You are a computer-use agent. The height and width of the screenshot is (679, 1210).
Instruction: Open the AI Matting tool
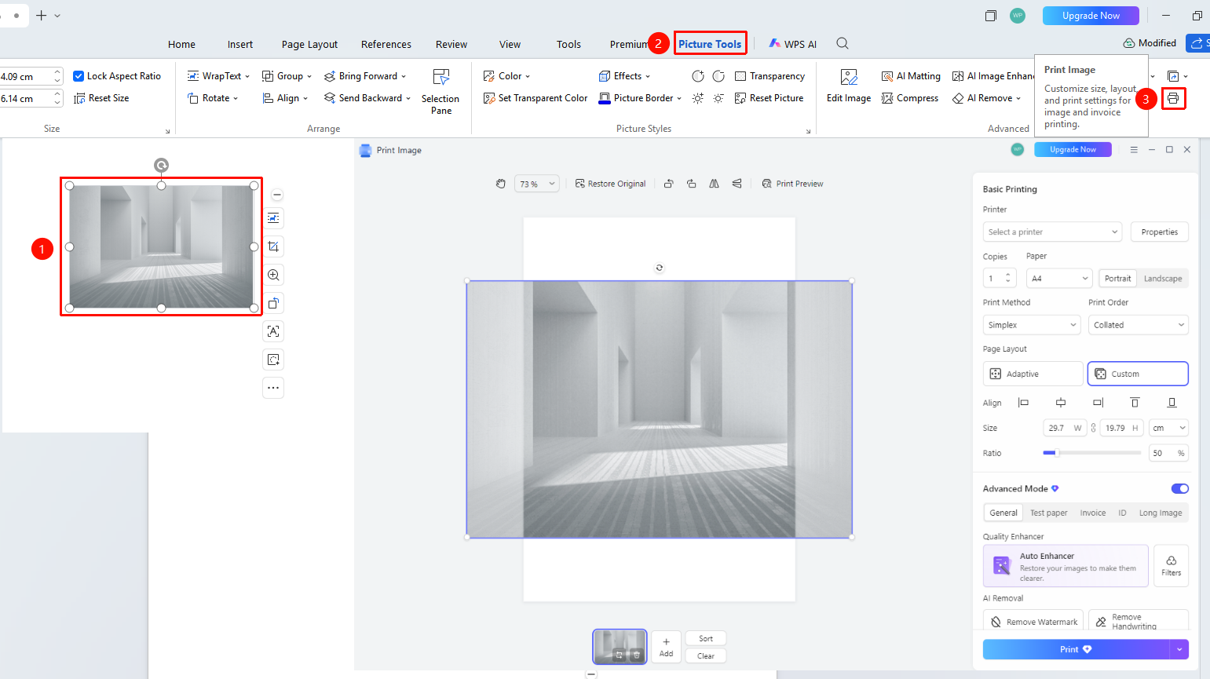[911, 76]
